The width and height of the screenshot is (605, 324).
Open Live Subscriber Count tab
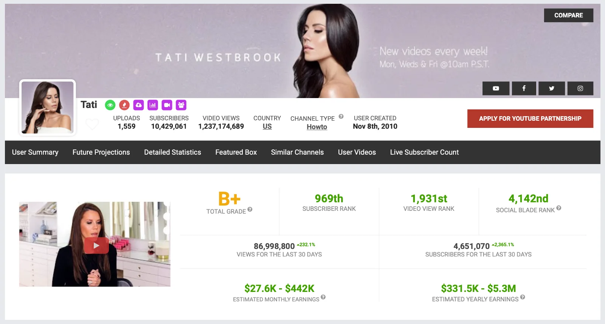point(424,152)
